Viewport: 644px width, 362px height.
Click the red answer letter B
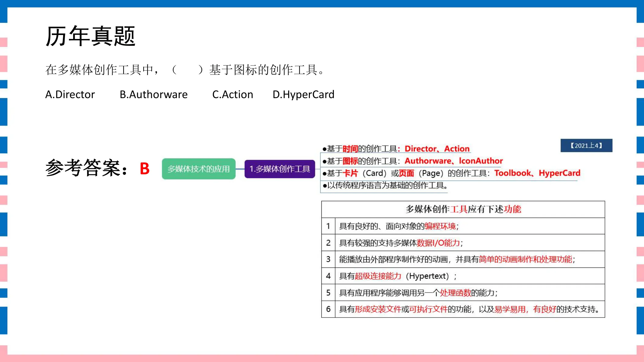pos(145,169)
